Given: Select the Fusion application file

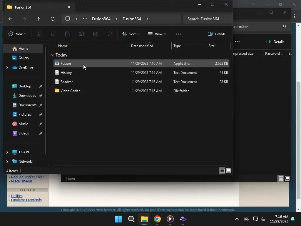Looking at the screenshot, I should click(141, 64).
